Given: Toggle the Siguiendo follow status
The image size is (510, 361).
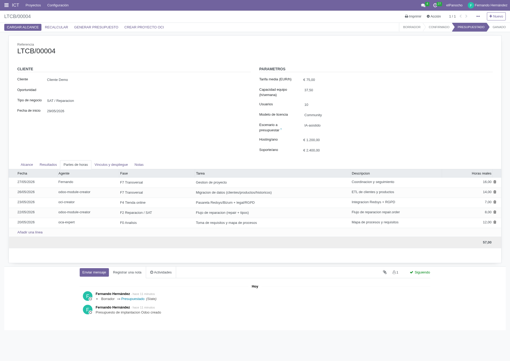Looking at the screenshot, I should pyautogui.click(x=420, y=272).
